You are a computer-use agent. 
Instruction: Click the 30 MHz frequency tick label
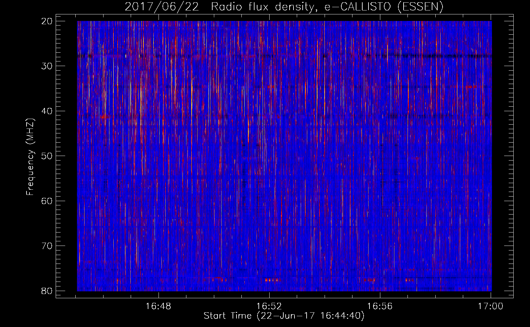[x=47, y=66]
